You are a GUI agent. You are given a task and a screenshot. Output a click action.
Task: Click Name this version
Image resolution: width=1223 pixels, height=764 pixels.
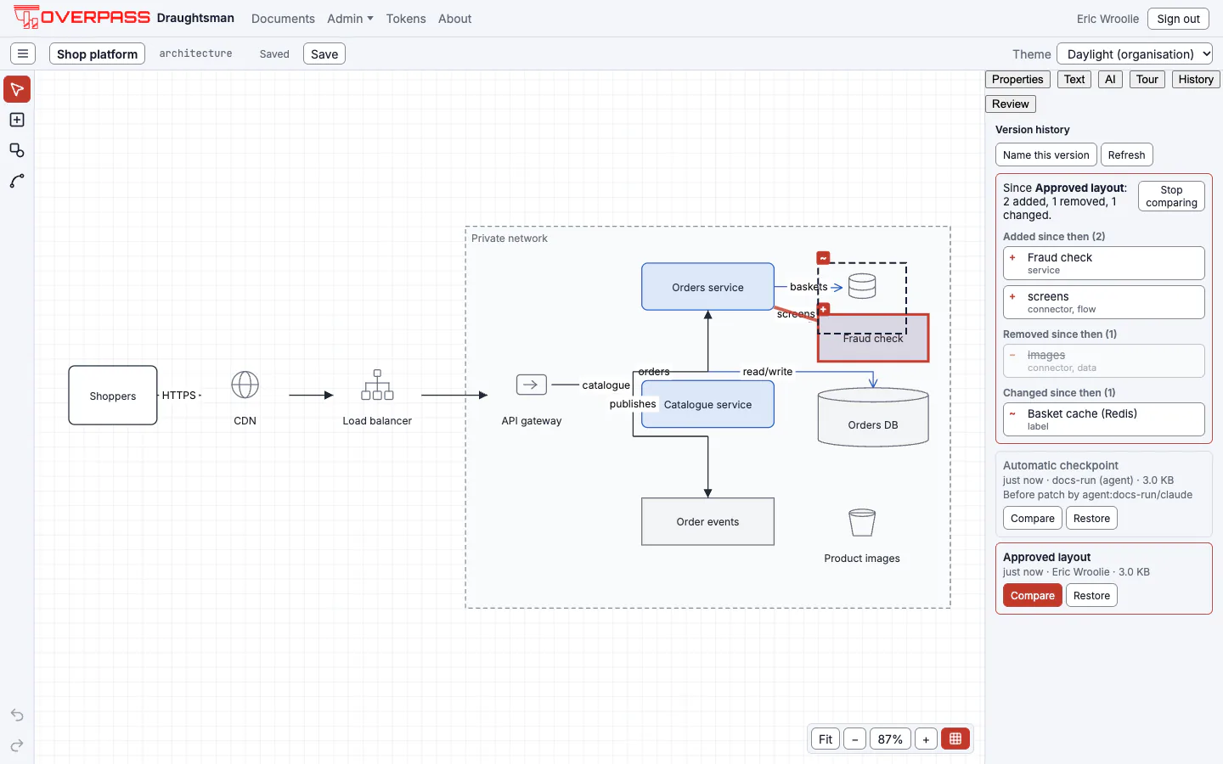(1045, 154)
